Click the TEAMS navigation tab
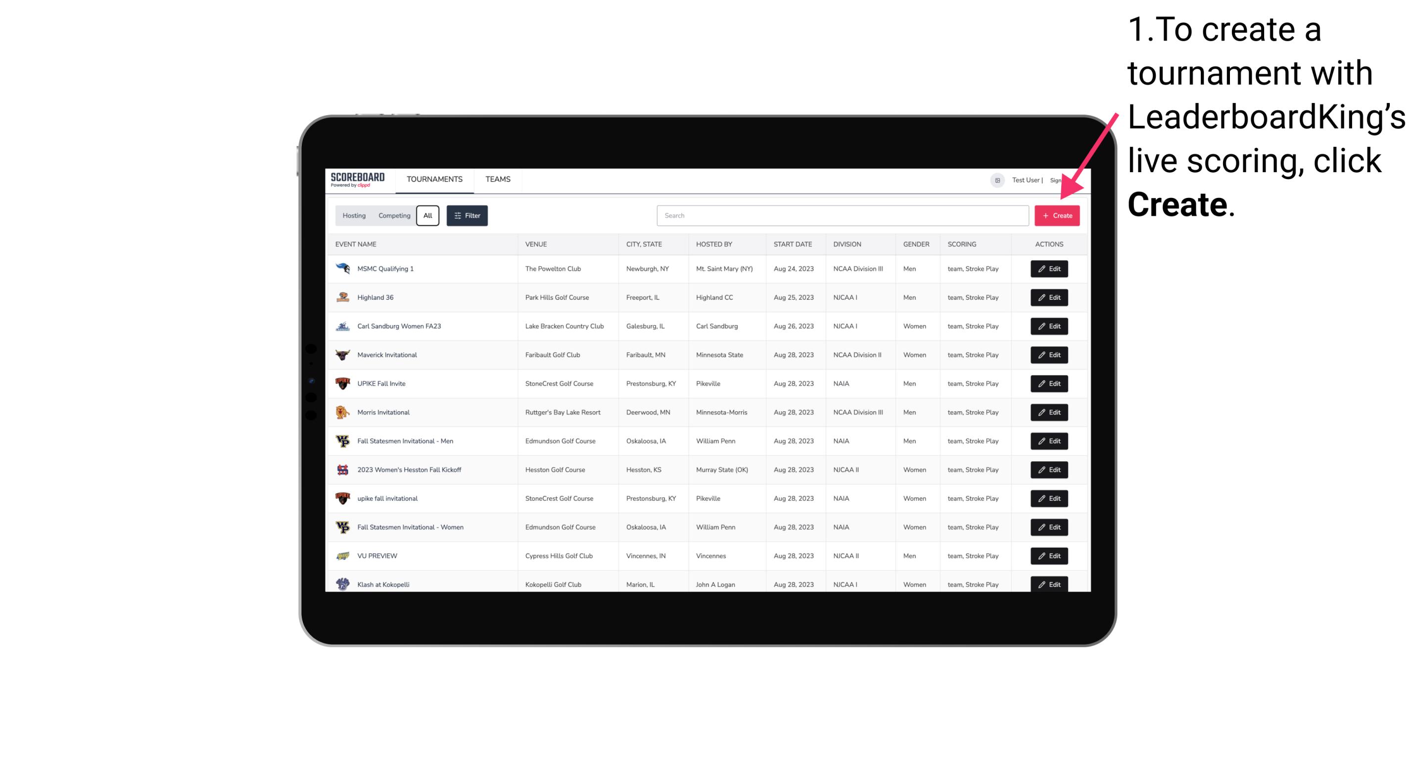1414x761 pixels. [497, 179]
